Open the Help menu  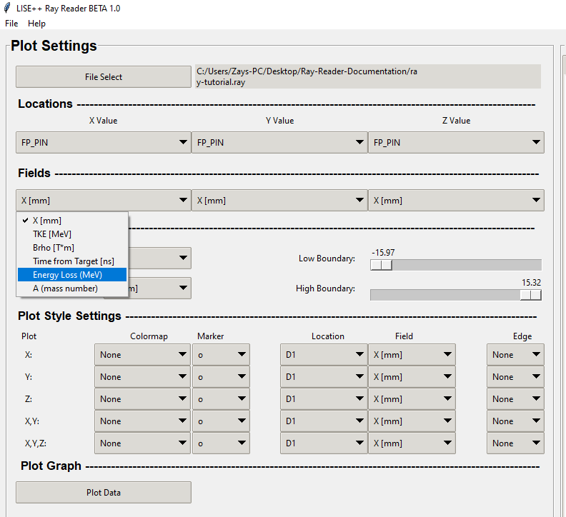pyautogui.click(x=36, y=24)
